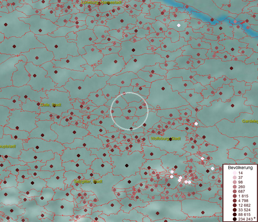Image resolution: width=258 pixels, height=222 pixels.
Task: Select the legend value 33 524
Action: (244, 210)
